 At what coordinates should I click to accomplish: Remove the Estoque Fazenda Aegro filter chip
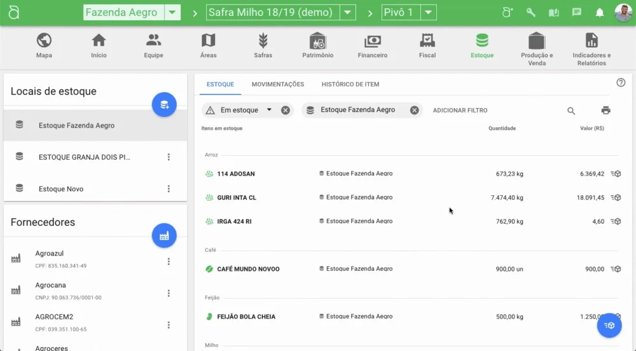(x=415, y=110)
